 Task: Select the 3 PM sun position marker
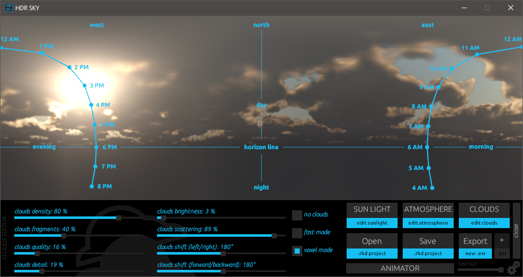(x=85, y=86)
